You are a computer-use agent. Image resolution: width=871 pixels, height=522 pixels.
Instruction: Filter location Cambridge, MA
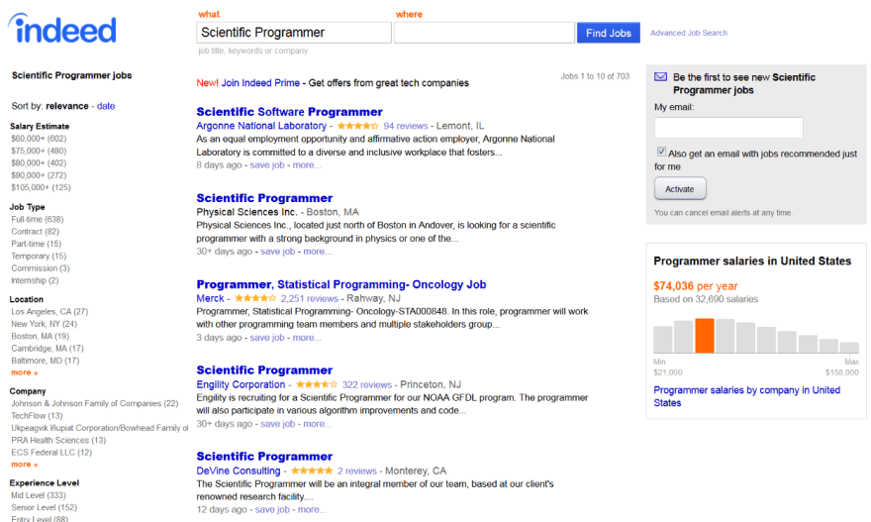(48, 349)
